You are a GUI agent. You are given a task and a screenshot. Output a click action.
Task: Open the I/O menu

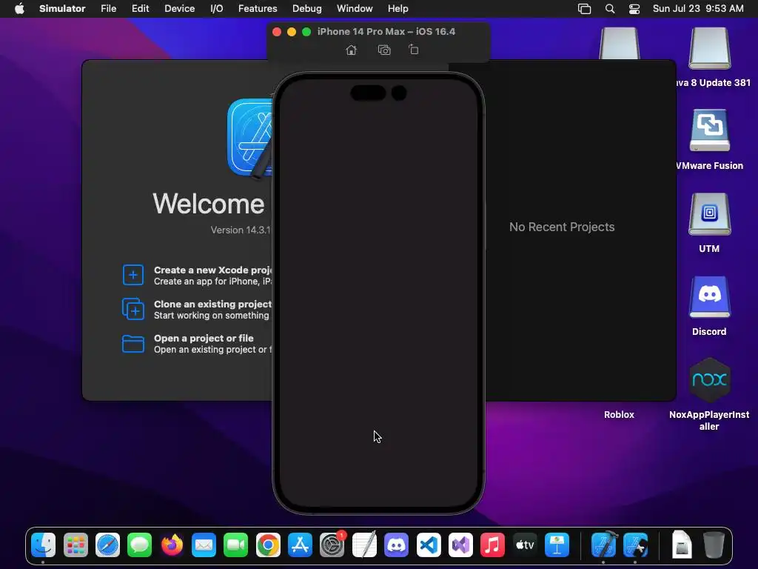pyautogui.click(x=217, y=9)
